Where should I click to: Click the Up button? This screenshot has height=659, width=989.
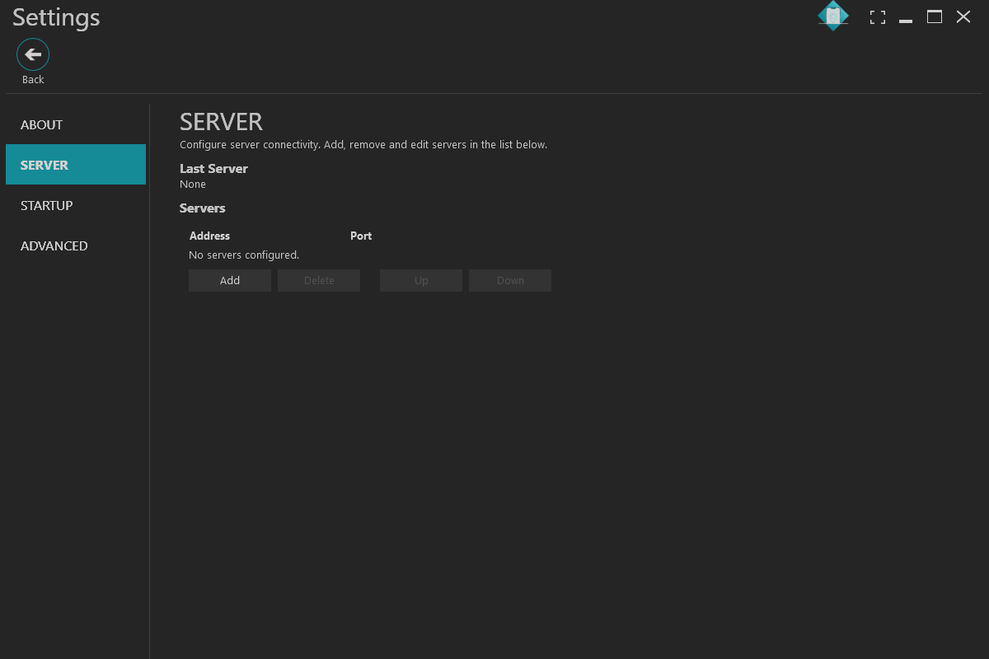coord(421,280)
